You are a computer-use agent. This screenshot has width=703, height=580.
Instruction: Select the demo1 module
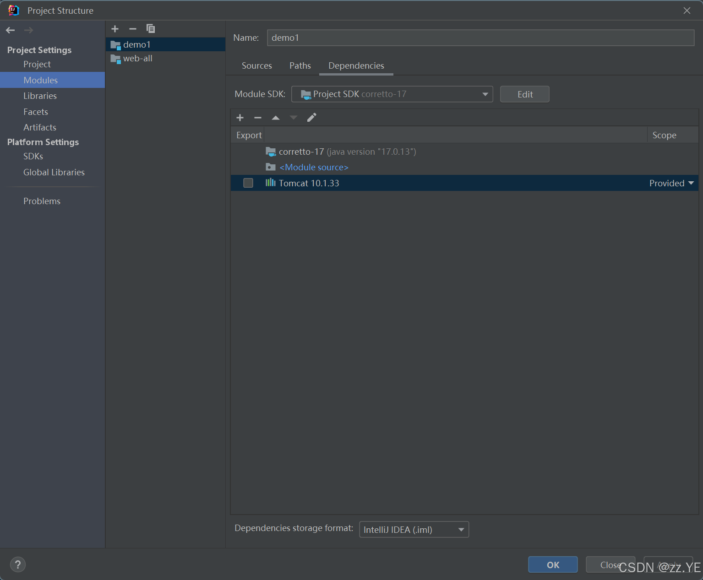pos(165,44)
